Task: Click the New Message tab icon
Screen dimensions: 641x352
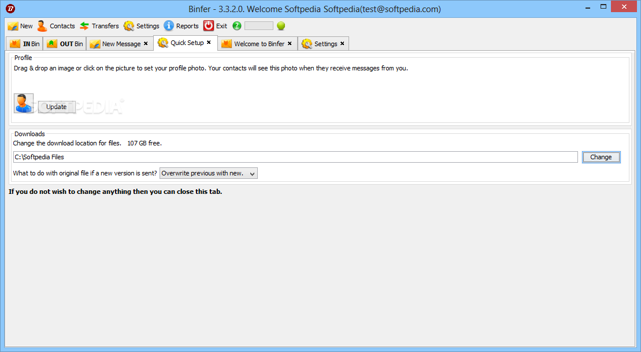Action: tap(95, 44)
